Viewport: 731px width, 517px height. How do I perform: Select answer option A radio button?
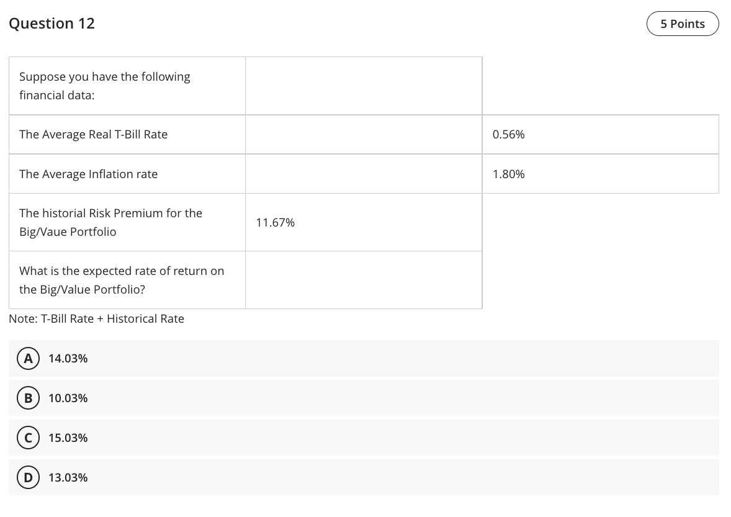27,358
